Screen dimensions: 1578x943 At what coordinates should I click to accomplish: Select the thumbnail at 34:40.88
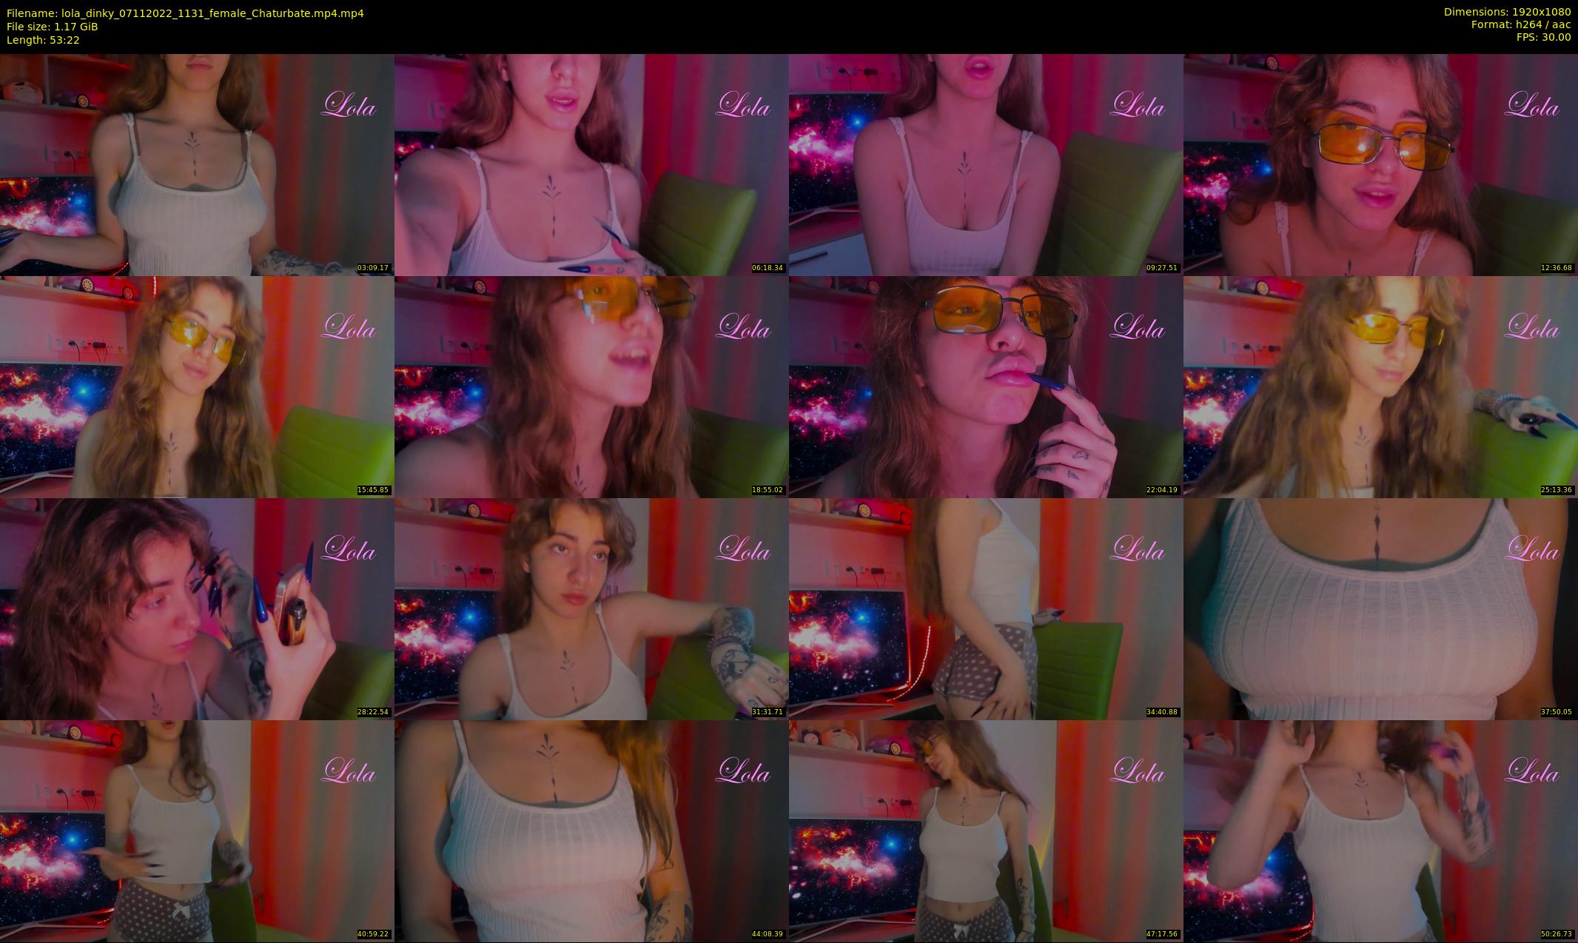pyautogui.click(x=986, y=608)
